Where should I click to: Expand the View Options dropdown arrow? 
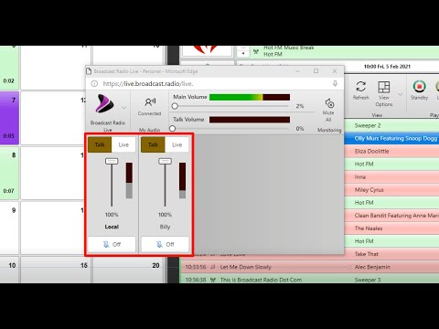click(401, 94)
